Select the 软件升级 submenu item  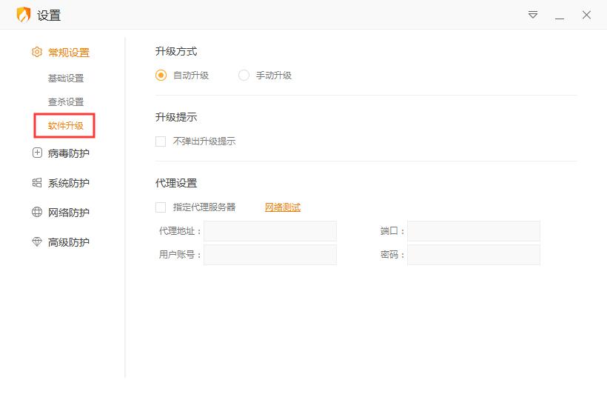(x=66, y=126)
